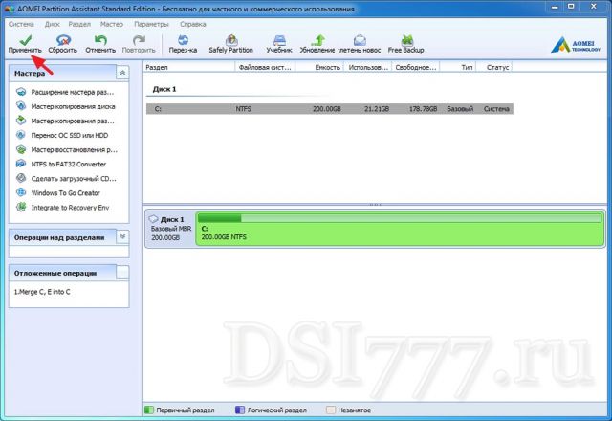
Task: Open the Мастер menu
Action: (112, 24)
